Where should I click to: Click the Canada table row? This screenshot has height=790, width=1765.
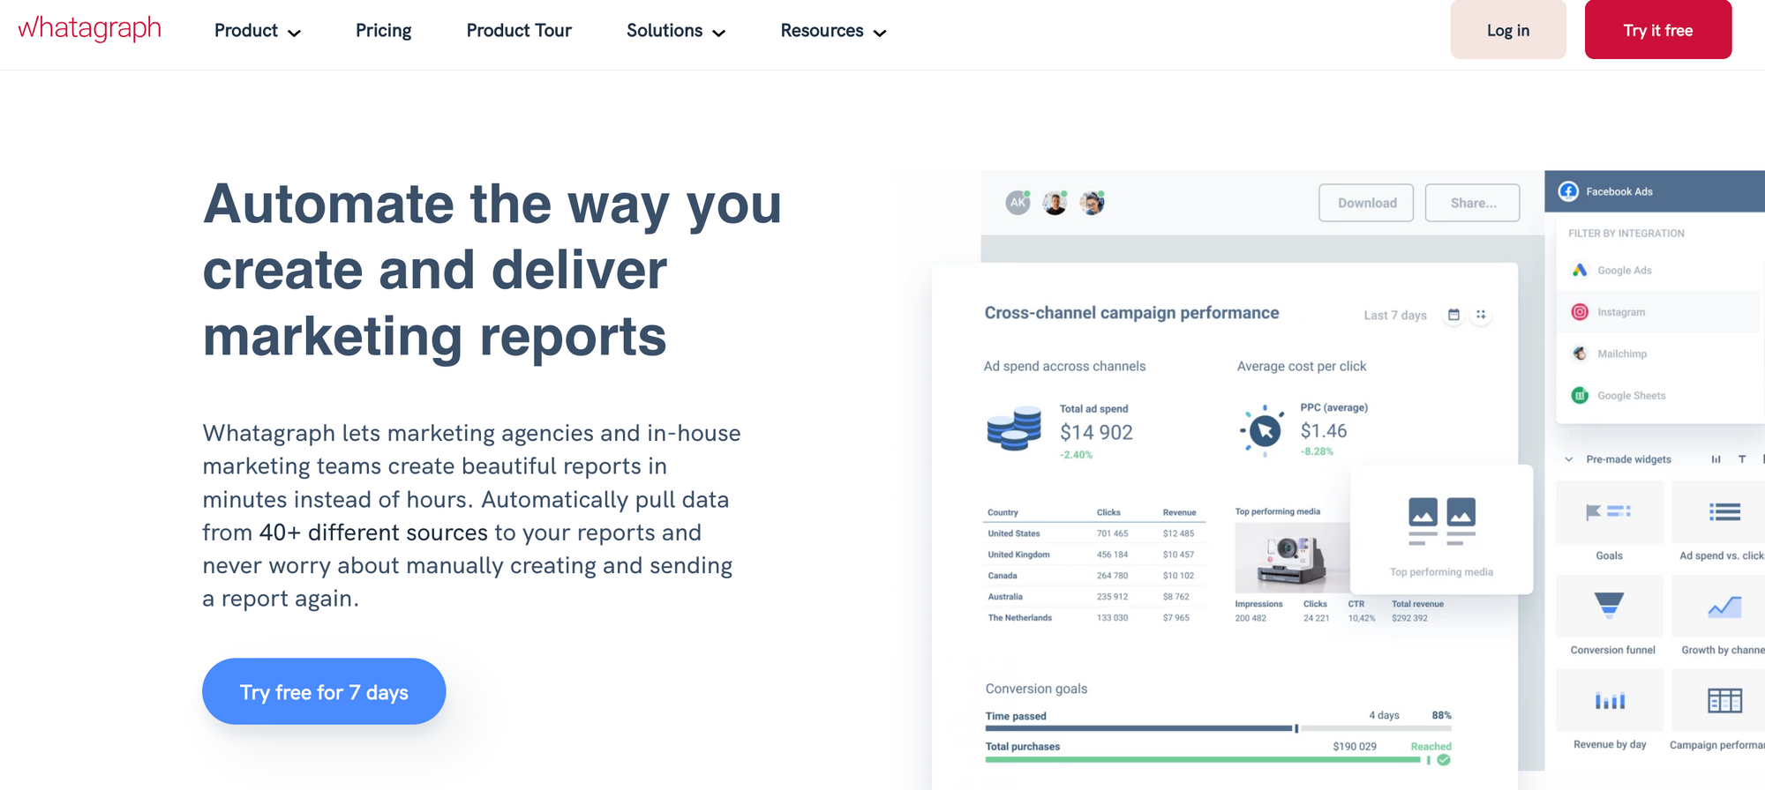pos(1094,576)
